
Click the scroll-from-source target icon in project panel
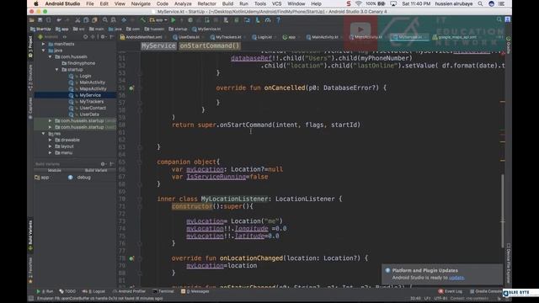(x=85, y=37)
